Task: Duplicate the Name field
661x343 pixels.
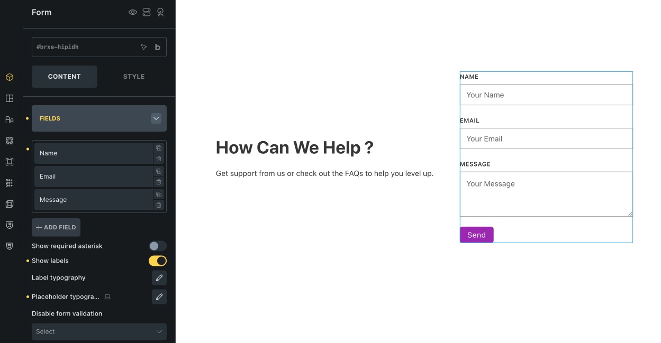Action: [x=159, y=148]
